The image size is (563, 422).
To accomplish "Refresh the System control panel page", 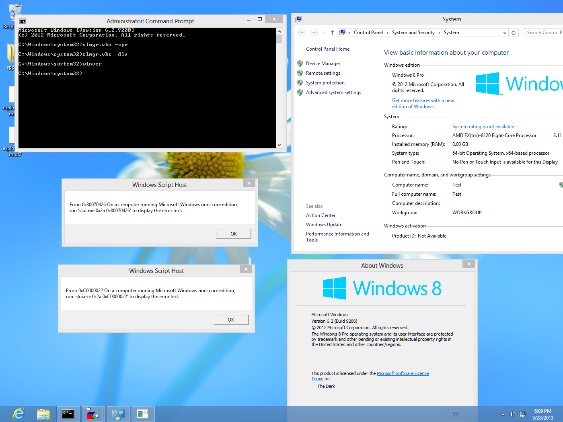I will coord(514,33).
